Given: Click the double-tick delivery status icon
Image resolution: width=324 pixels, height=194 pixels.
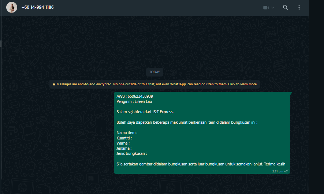Looking at the screenshot, I should (x=286, y=171).
